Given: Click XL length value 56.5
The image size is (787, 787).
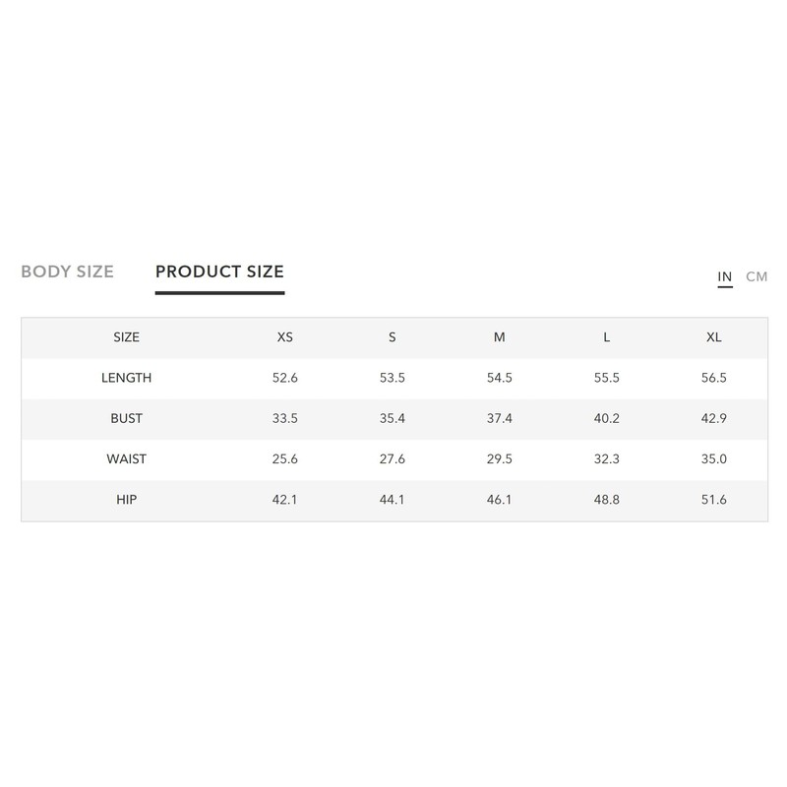Looking at the screenshot, I should pyautogui.click(x=714, y=378).
